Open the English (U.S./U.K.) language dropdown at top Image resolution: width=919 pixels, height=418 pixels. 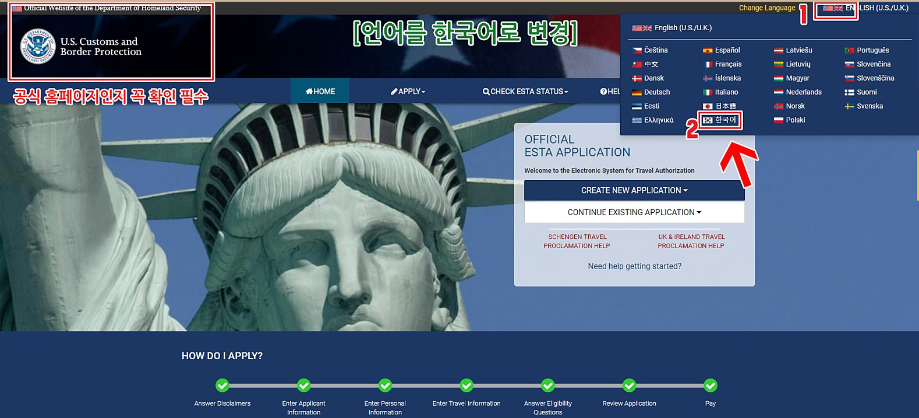tap(865, 8)
